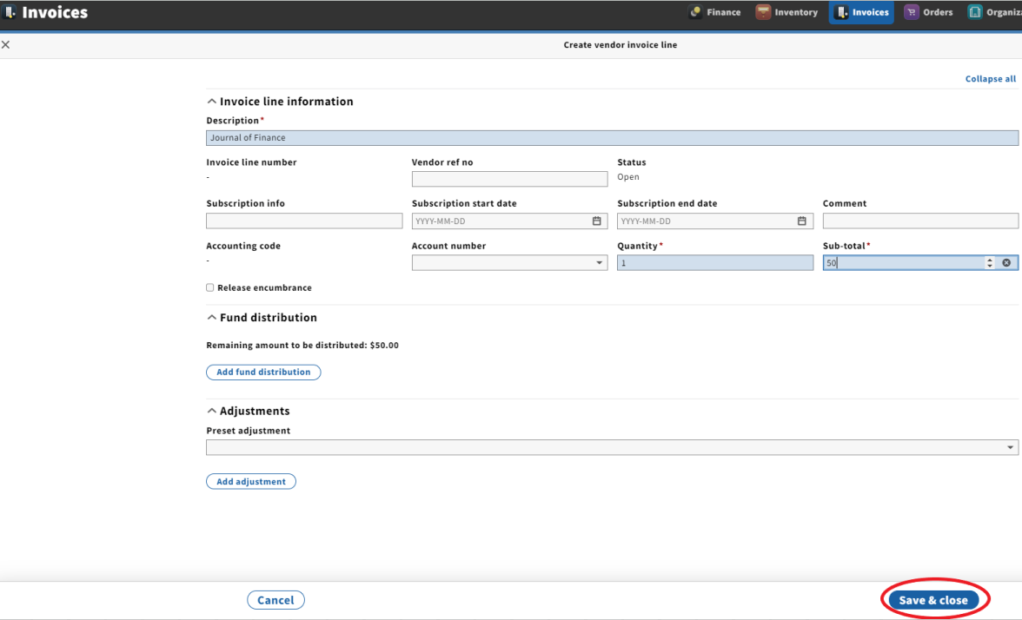Click the Add adjustment button
This screenshot has width=1022, height=620.
point(251,481)
